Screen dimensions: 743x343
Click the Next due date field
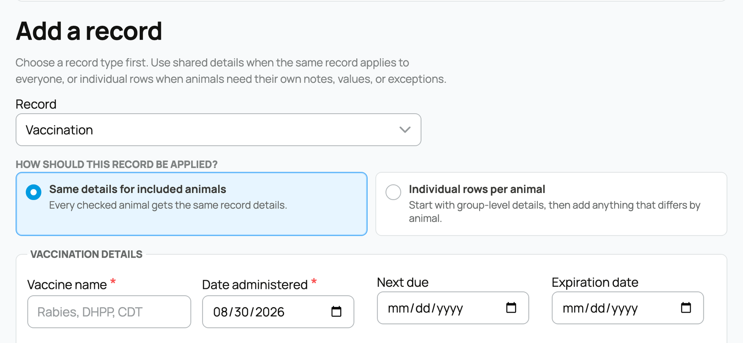[x=453, y=308]
